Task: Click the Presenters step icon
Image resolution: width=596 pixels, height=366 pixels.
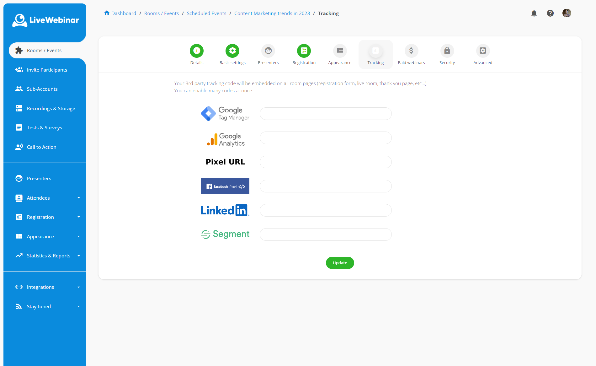Action: (268, 51)
